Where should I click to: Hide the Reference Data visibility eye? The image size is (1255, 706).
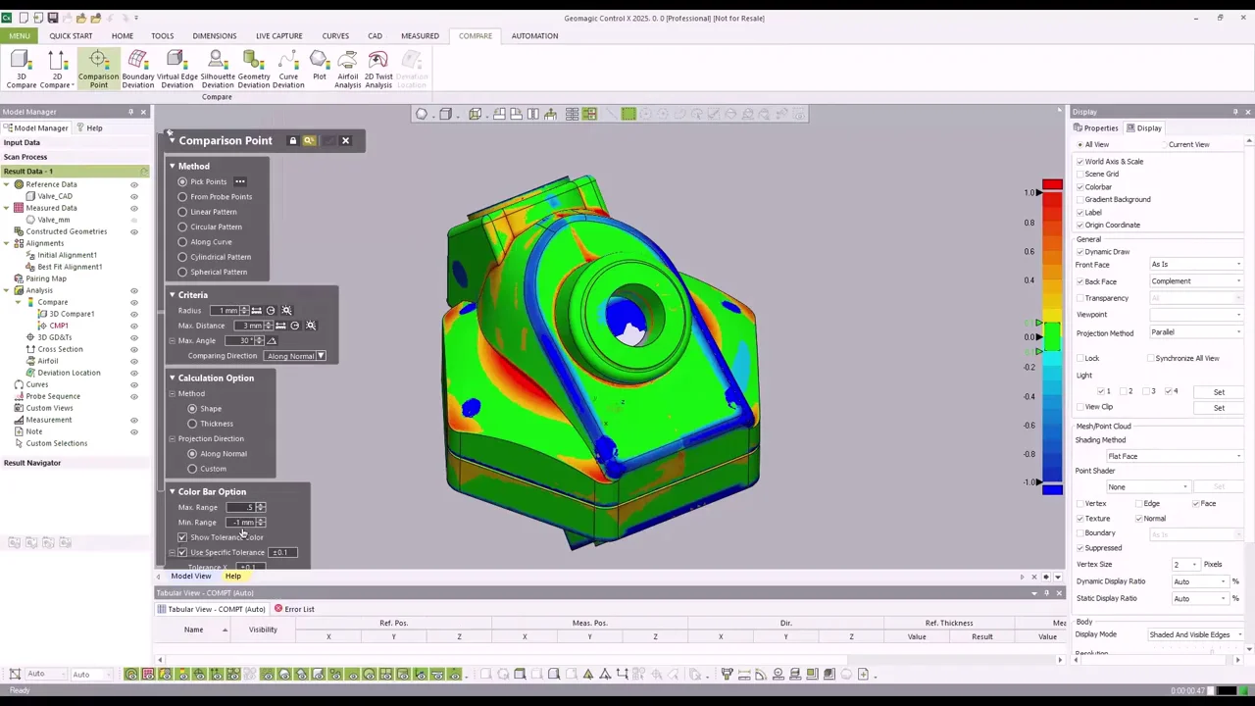coord(134,184)
